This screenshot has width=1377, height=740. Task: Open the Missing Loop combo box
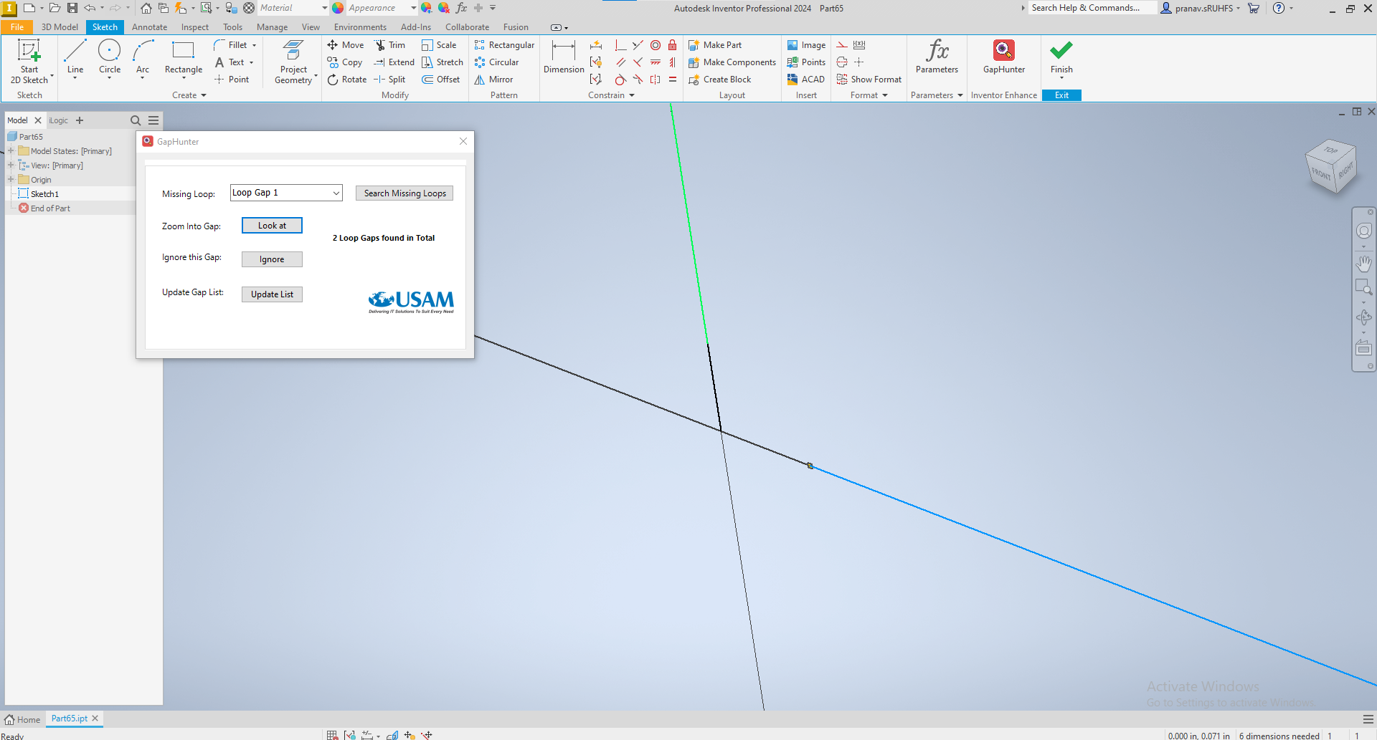click(286, 193)
